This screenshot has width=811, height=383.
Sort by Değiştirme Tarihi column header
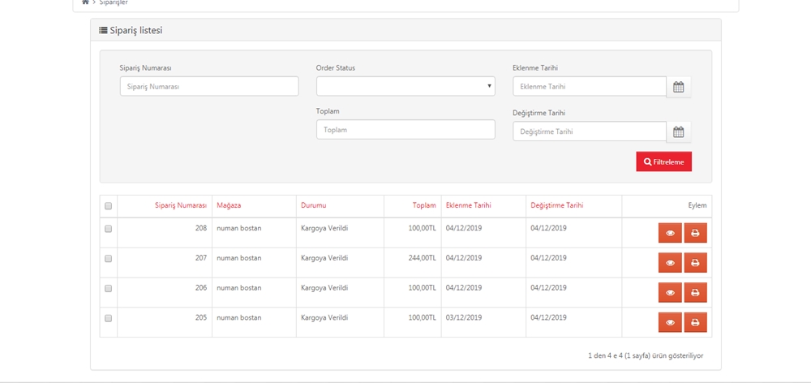click(557, 205)
